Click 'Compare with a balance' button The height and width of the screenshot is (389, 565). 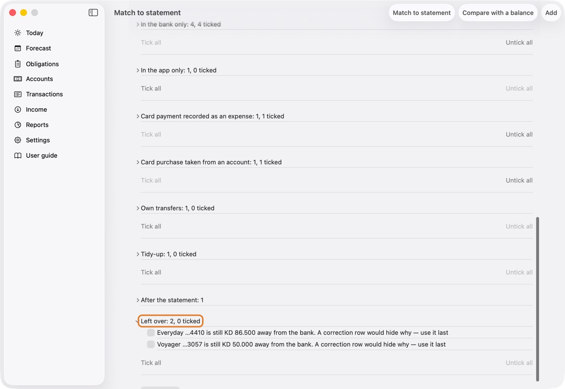click(x=498, y=12)
